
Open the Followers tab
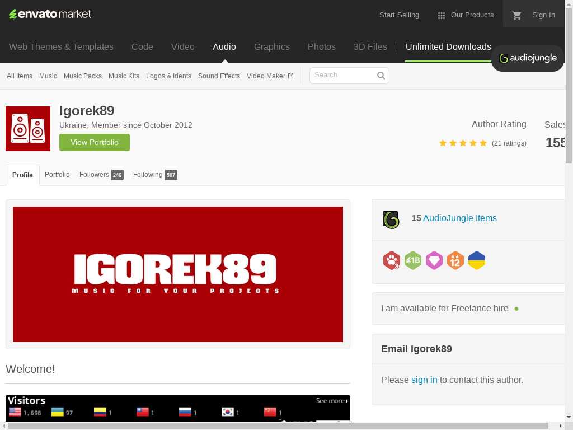coord(101,175)
